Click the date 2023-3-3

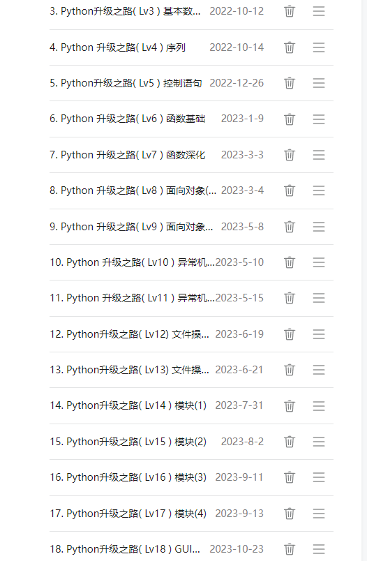tap(242, 155)
